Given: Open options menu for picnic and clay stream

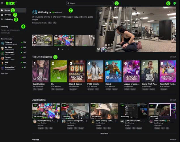Looking at the screenshot, I should click(116, 121).
